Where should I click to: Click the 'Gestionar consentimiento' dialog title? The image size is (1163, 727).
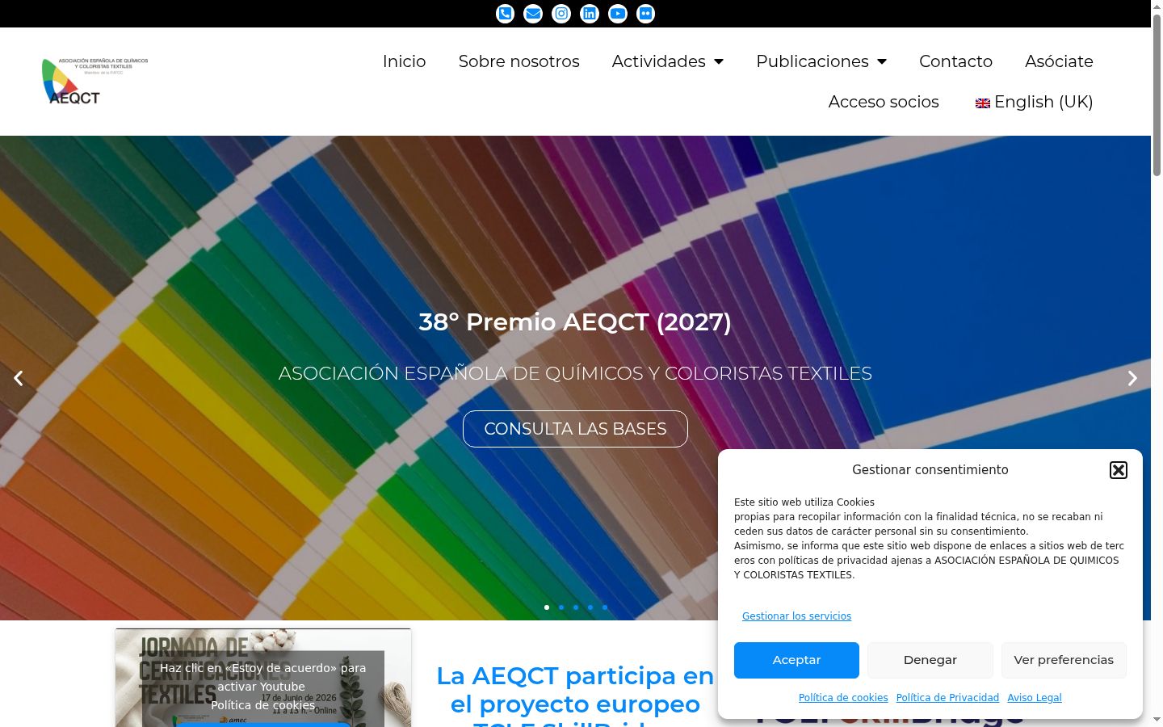point(930,470)
